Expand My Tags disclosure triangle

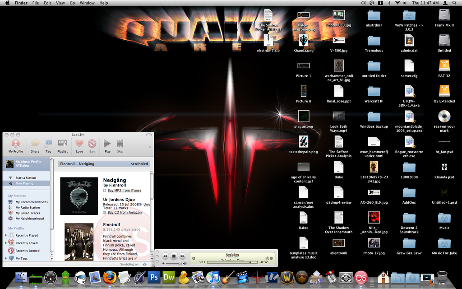[6, 258]
